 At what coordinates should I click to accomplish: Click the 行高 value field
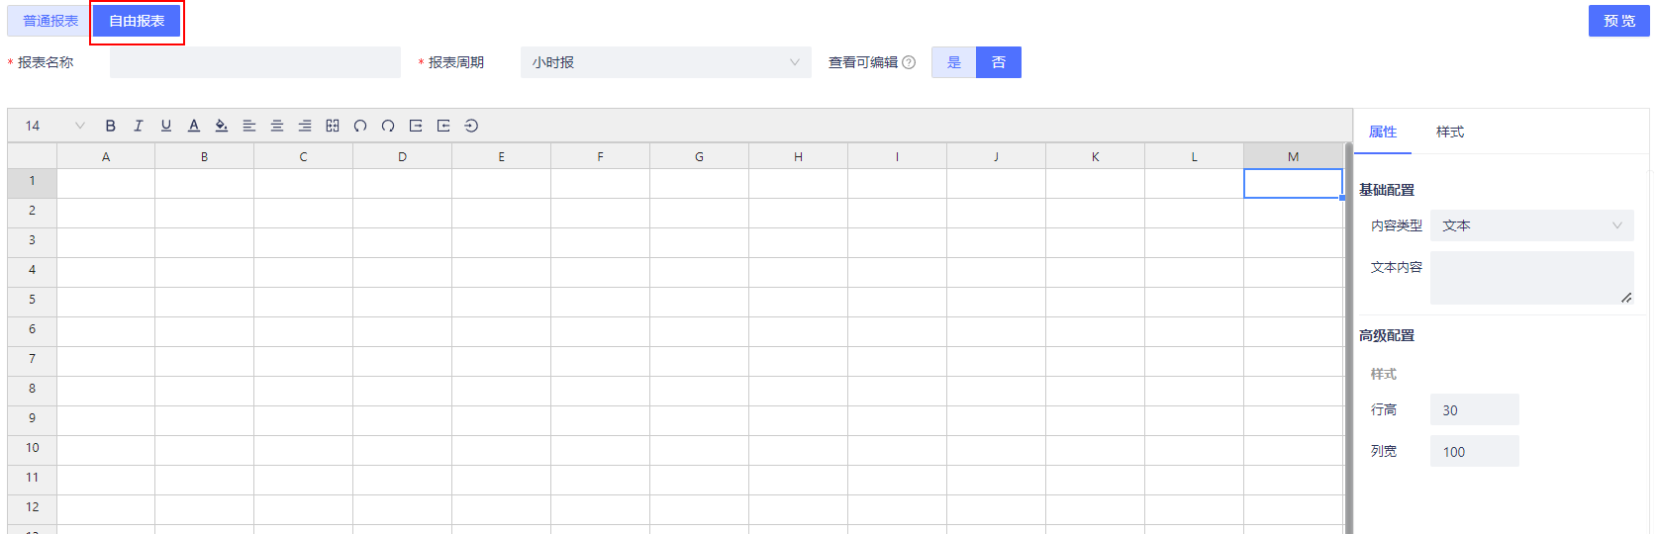pyautogui.click(x=1474, y=409)
